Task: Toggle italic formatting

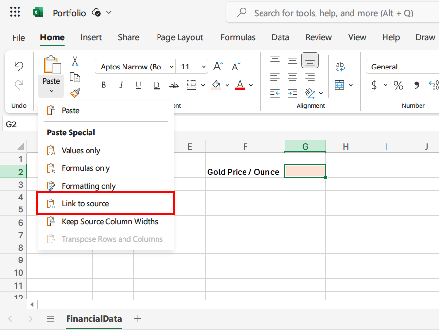Action: point(121,85)
